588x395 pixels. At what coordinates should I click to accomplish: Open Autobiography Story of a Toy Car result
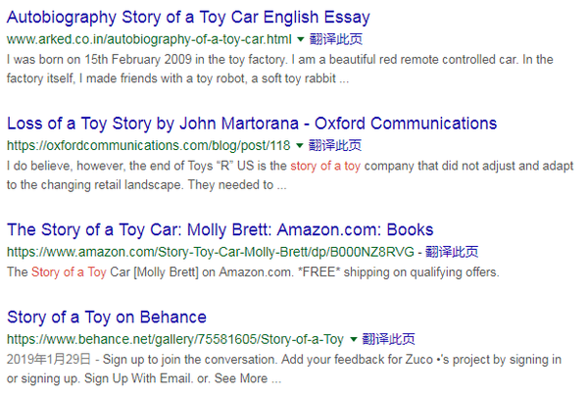click(188, 18)
